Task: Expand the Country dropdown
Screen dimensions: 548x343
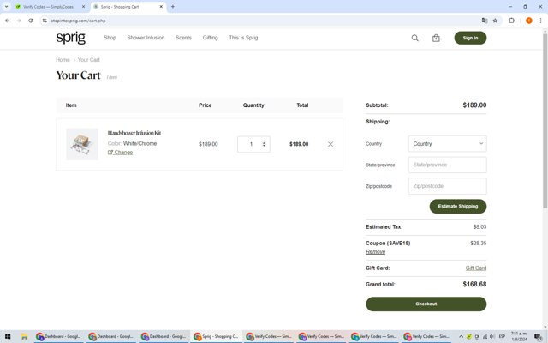Action: pos(447,144)
